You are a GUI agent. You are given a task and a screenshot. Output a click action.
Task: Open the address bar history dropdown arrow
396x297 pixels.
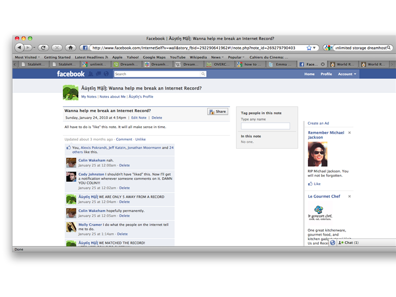(314, 48)
